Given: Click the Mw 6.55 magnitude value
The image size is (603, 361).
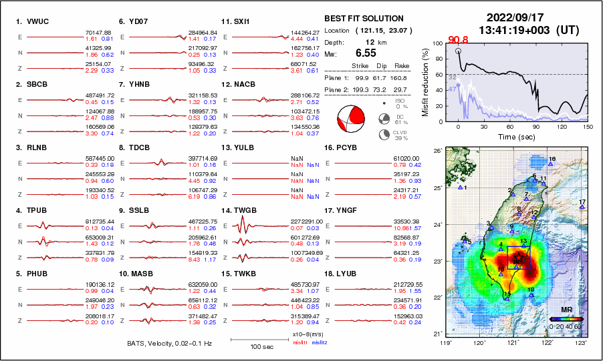Looking at the screenshot, I should [366, 52].
